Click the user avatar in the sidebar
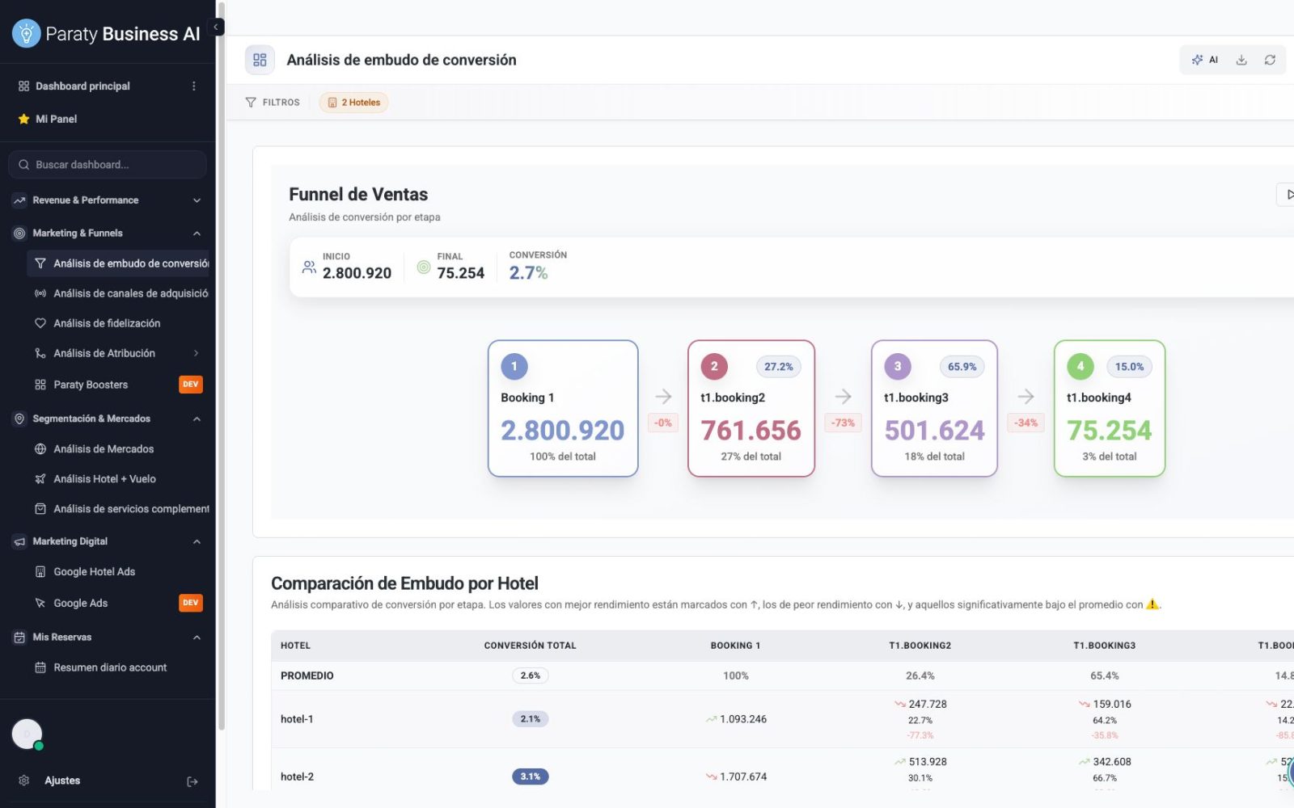This screenshot has width=1294, height=808. click(27, 734)
